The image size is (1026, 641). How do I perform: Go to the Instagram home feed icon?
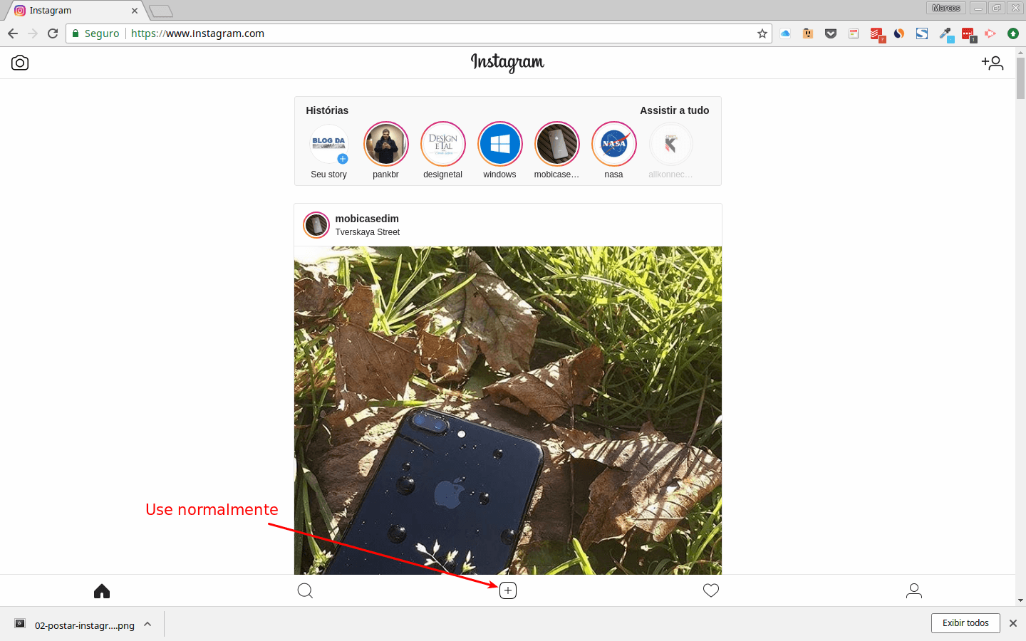[102, 590]
